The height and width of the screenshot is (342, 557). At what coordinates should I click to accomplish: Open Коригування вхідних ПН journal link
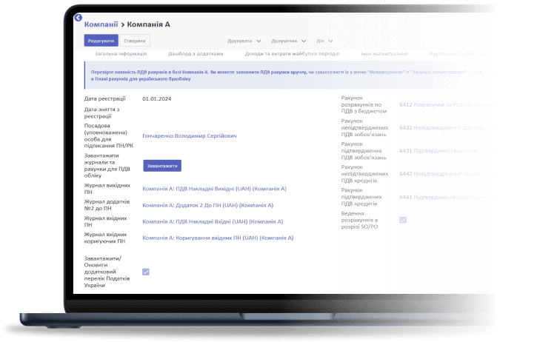pos(218,238)
